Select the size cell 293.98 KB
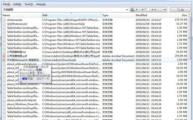 (x=181, y=56)
